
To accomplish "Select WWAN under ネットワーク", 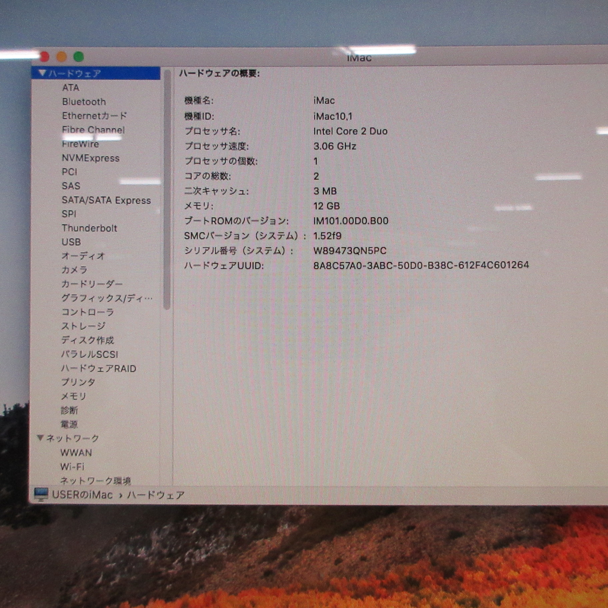I will click(76, 453).
